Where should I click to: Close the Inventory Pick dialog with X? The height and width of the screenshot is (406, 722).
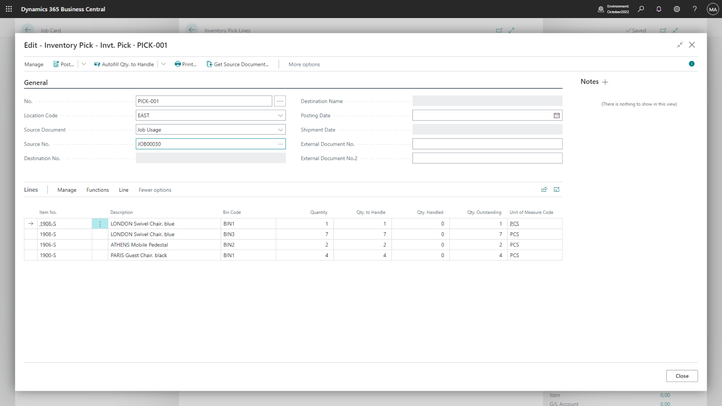692,45
